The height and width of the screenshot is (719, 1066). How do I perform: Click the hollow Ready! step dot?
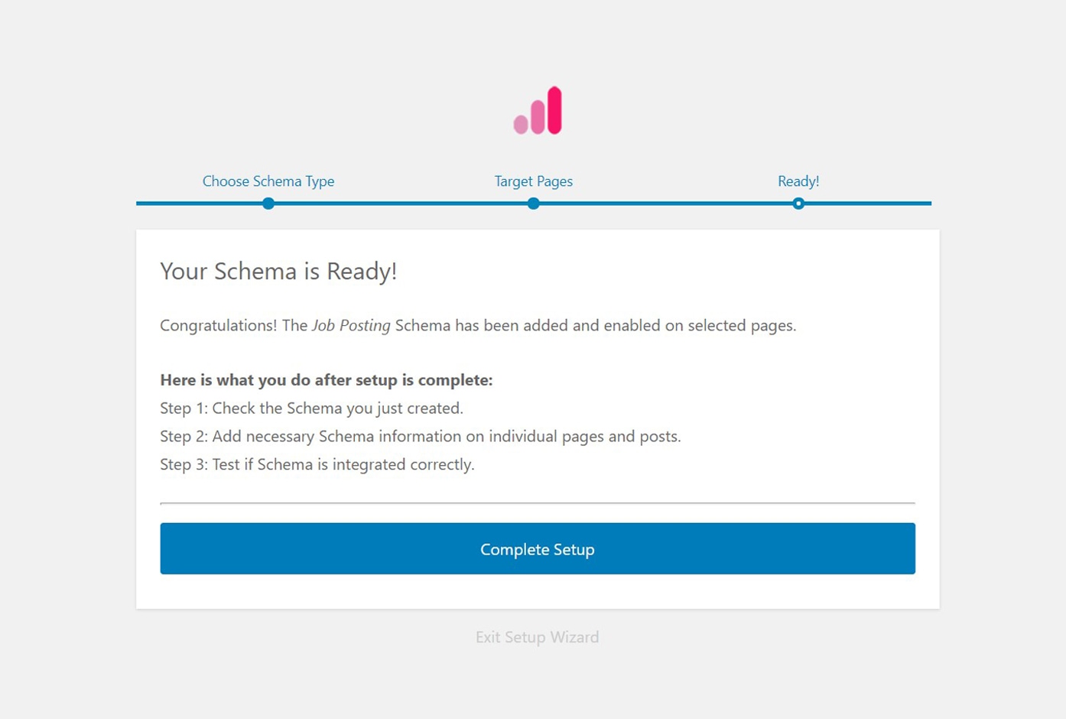click(798, 203)
